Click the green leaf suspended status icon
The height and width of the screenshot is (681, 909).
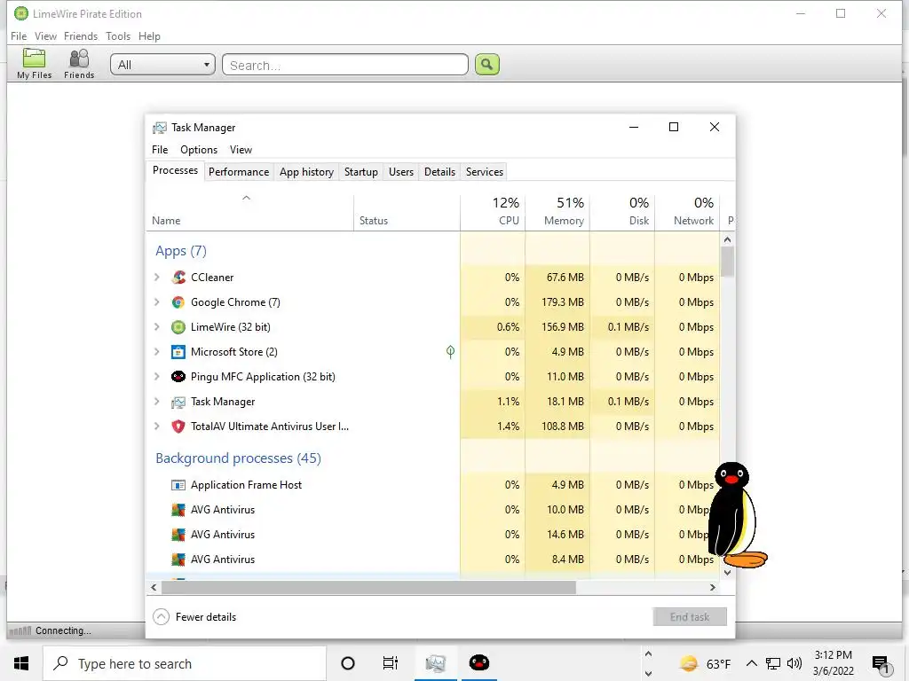pyautogui.click(x=450, y=351)
